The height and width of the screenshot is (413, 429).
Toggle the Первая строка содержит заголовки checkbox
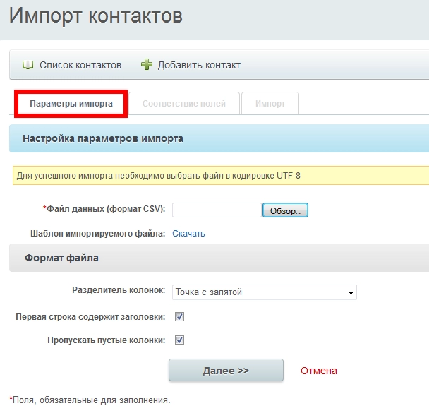click(x=179, y=316)
